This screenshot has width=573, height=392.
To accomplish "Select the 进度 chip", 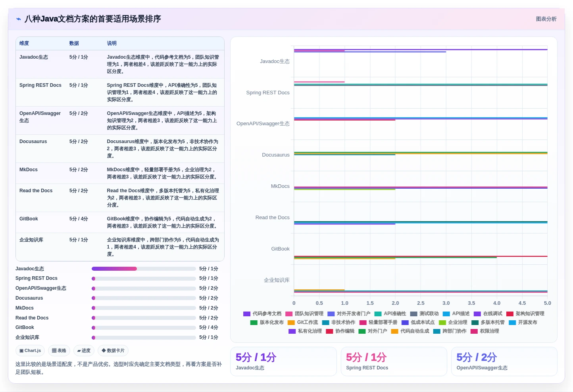I will pos(84,351).
